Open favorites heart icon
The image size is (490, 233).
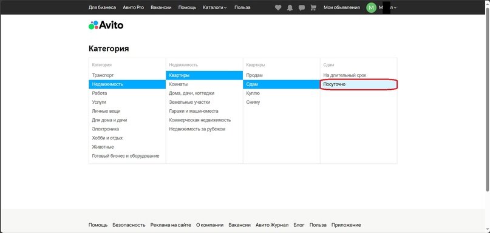[x=278, y=8]
